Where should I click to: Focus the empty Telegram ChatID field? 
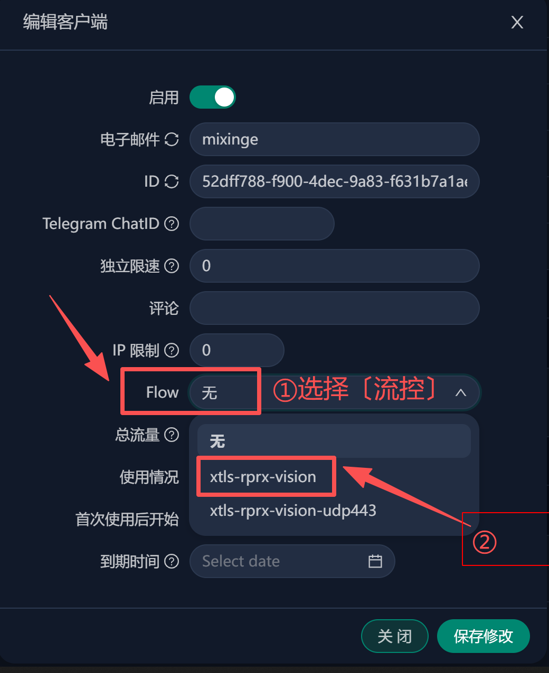click(262, 224)
